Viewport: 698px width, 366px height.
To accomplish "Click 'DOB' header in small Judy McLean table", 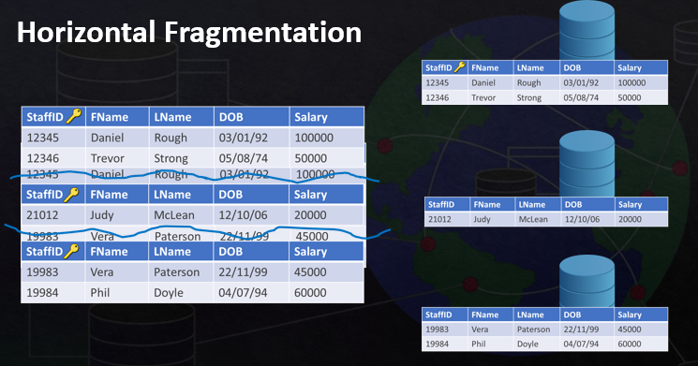I will 573,205.
